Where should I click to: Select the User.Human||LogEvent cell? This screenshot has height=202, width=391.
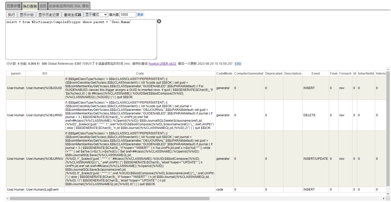click(x=45, y=190)
